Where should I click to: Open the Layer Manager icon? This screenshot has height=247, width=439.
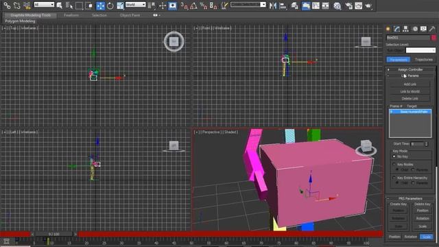294,5
